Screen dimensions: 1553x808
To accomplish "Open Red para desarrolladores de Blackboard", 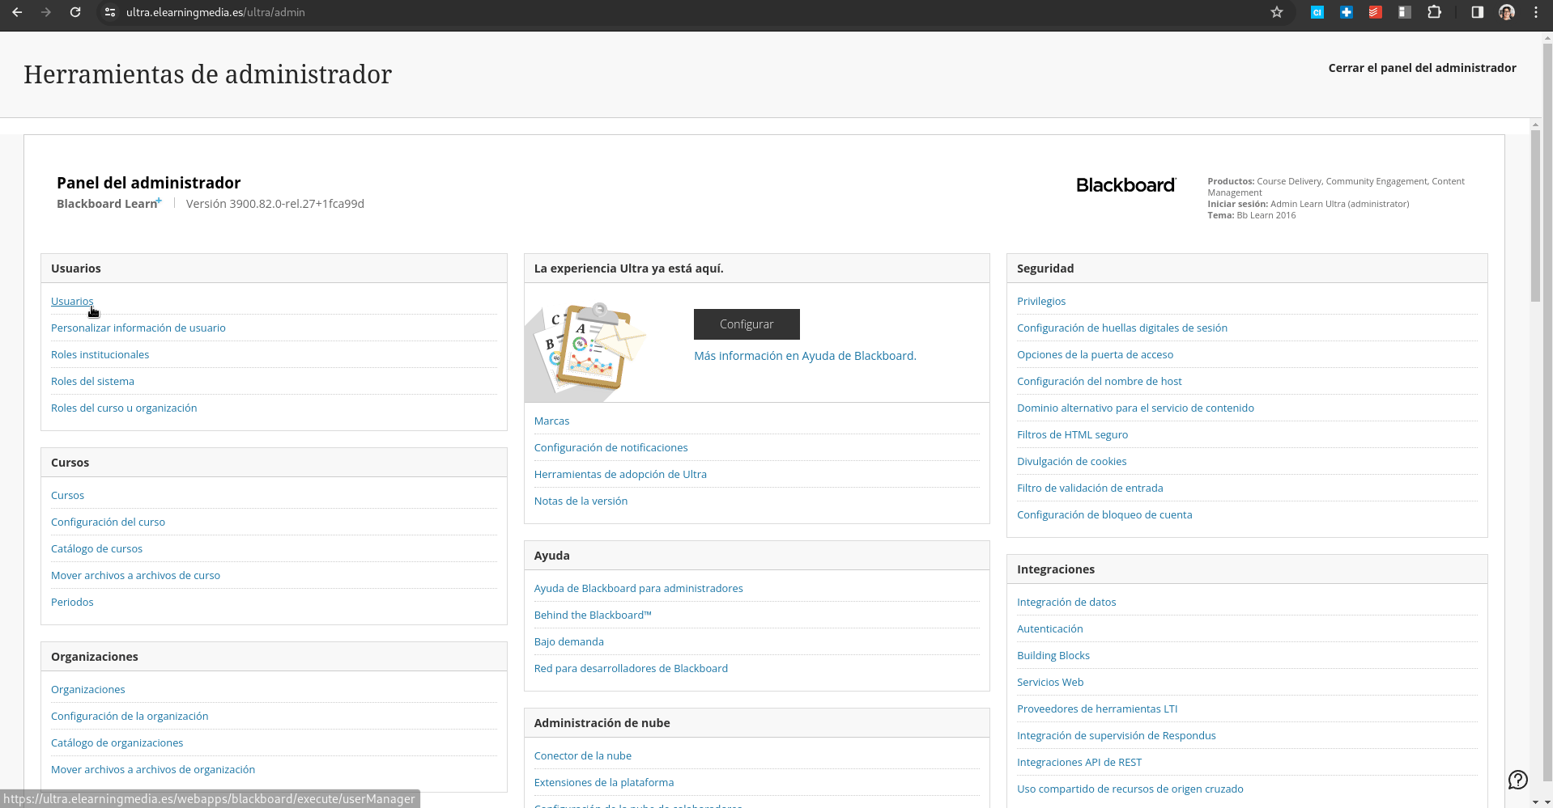I will [631, 668].
